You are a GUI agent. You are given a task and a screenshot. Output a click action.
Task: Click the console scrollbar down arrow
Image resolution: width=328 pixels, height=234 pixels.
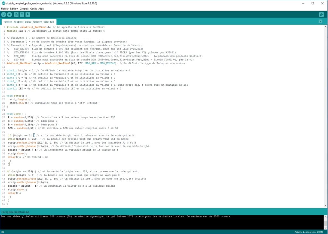pos(325,228)
